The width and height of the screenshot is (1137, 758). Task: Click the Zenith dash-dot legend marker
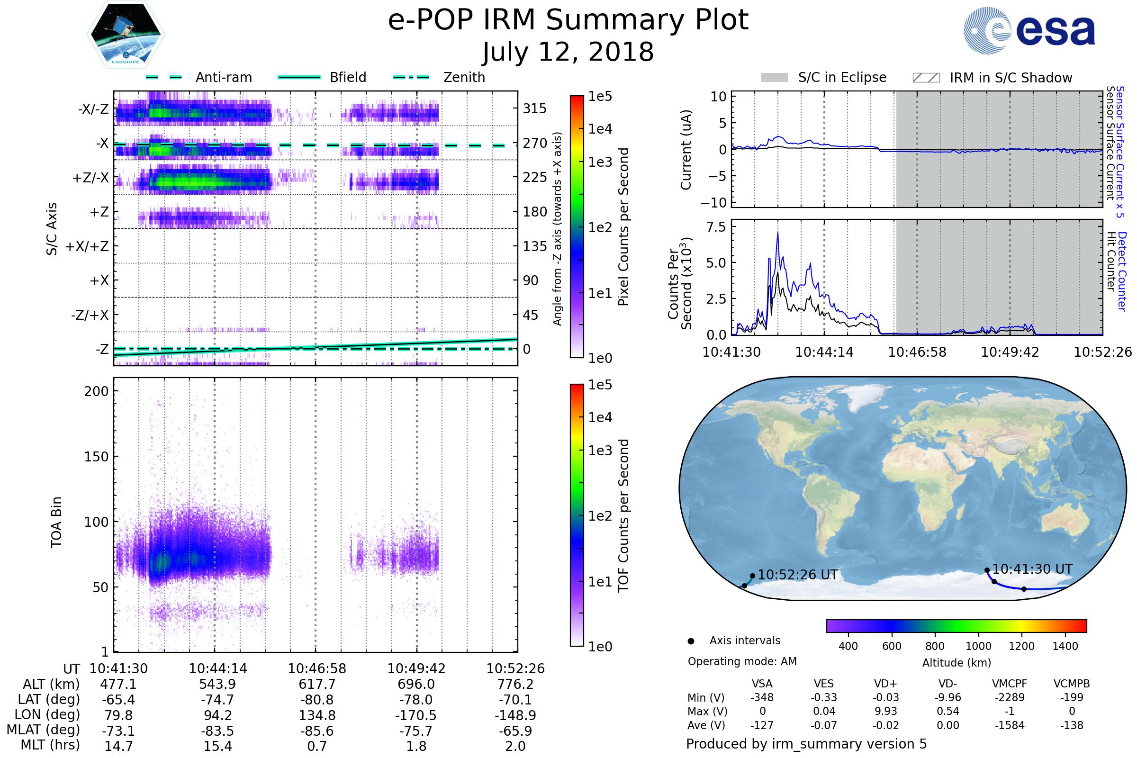[x=411, y=77]
